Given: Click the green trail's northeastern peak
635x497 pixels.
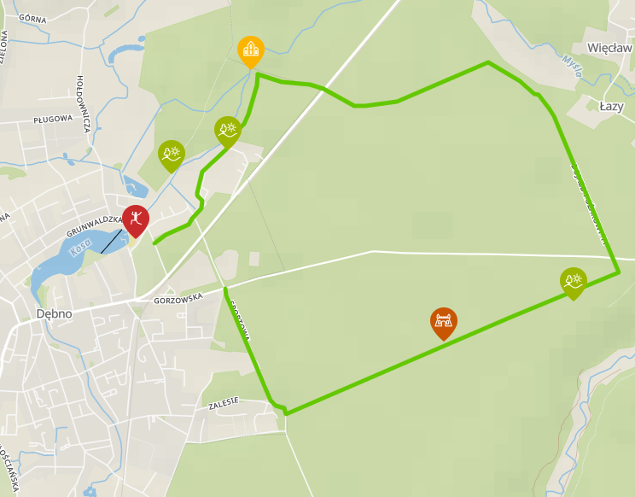Looking at the screenshot, I should (x=488, y=62).
